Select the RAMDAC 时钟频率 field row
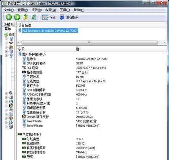 pos(37,95)
